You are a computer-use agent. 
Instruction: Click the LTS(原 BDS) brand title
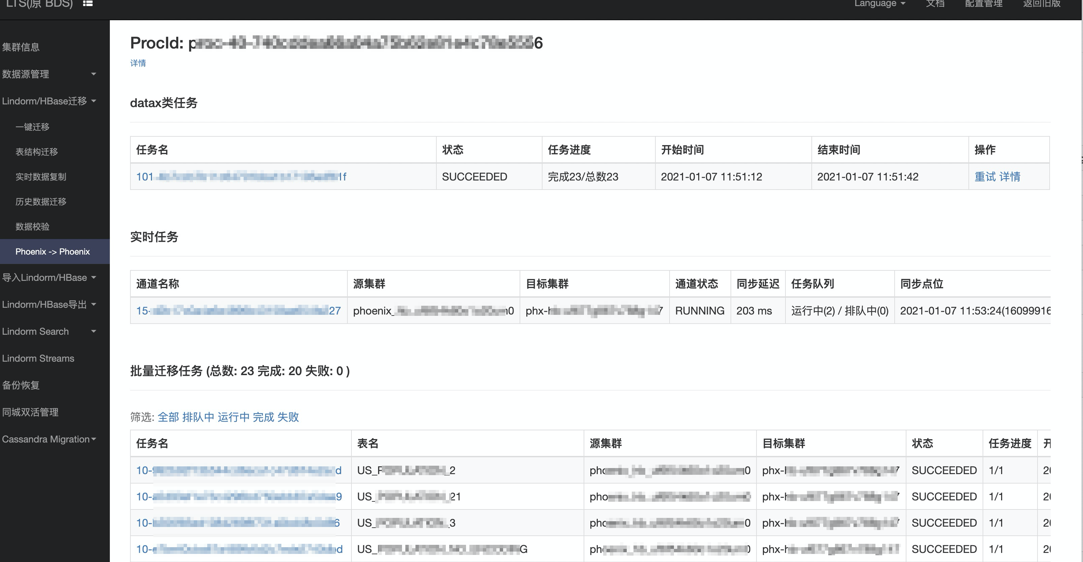[39, 3]
